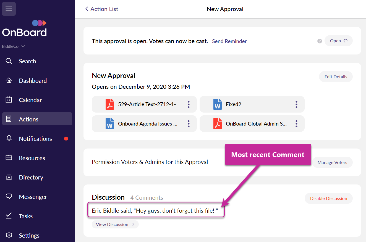This screenshot has height=242, width=366.
Task: Click Word icon of Onboard Agenda Issues
Action: [x=110, y=124]
